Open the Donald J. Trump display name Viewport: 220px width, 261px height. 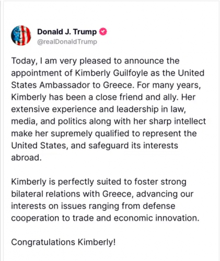pyautogui.click(x=67, y=32)
